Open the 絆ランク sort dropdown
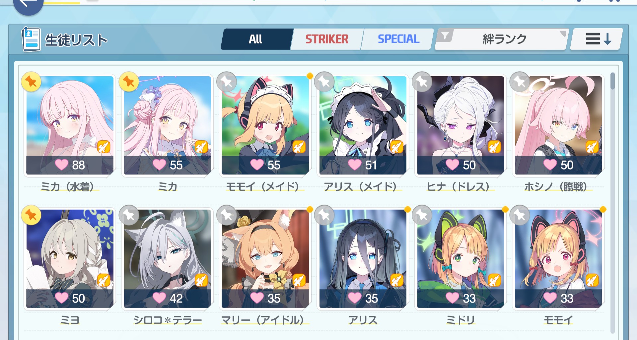The height and width of the screenshot is (340, 637). (x=502, y=39)
